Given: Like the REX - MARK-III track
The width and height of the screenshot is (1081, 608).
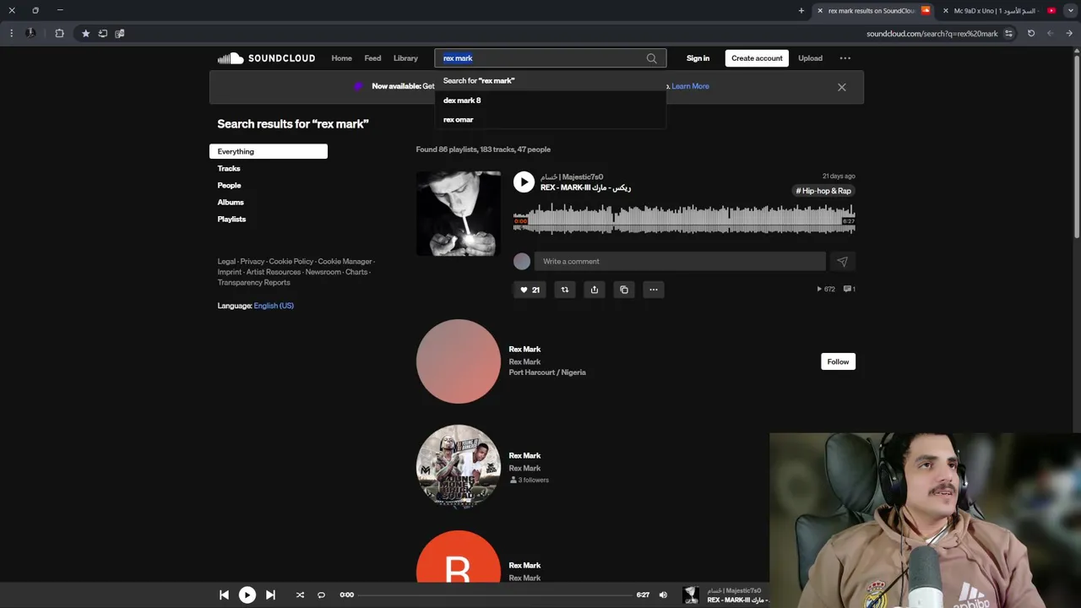Looking at the screenshot, I should 530,290.
